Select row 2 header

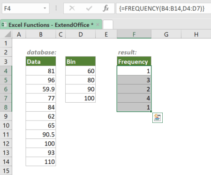6,52
